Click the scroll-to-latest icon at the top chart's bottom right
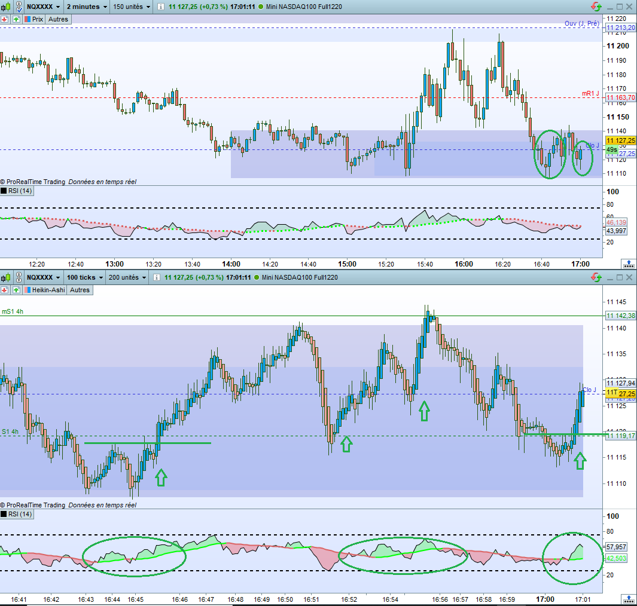Screen dimensions: 637x606 [629, 264]
